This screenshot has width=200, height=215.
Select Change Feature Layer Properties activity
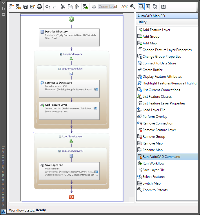tap(167, 50)
